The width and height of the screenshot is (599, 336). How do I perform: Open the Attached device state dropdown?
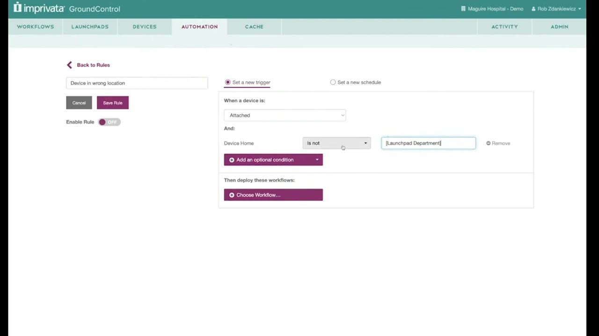[285, 115]
